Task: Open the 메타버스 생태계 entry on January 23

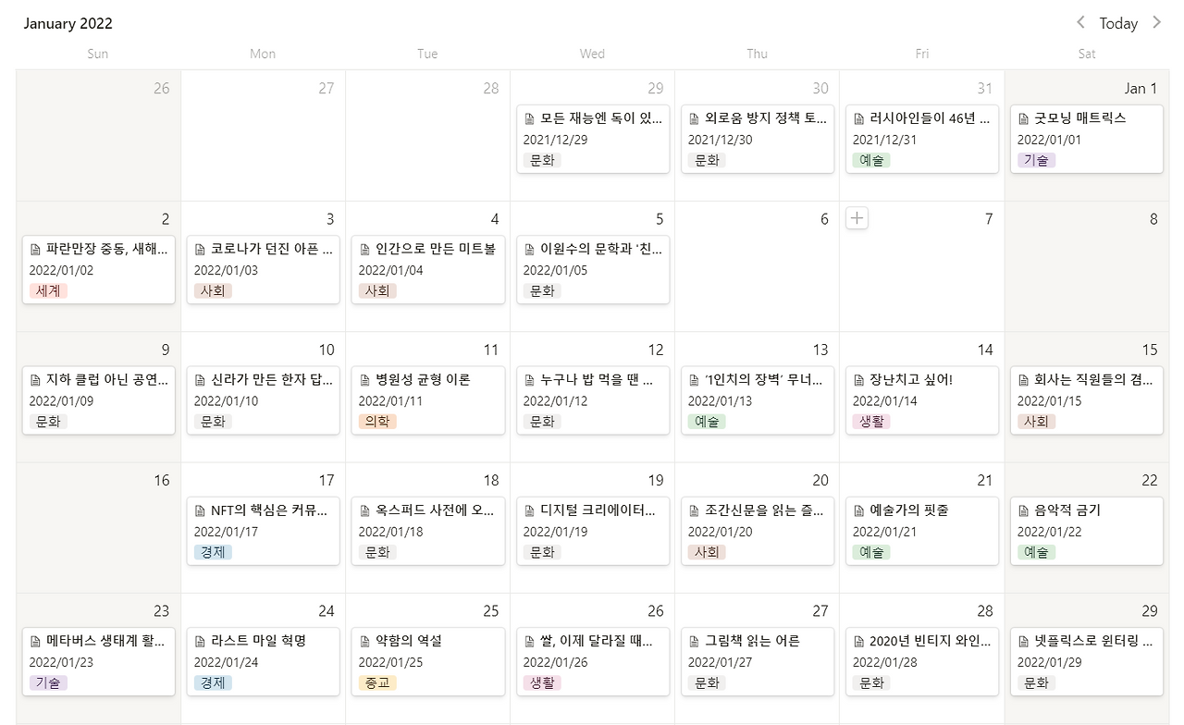Action: [x=98, y=661]
